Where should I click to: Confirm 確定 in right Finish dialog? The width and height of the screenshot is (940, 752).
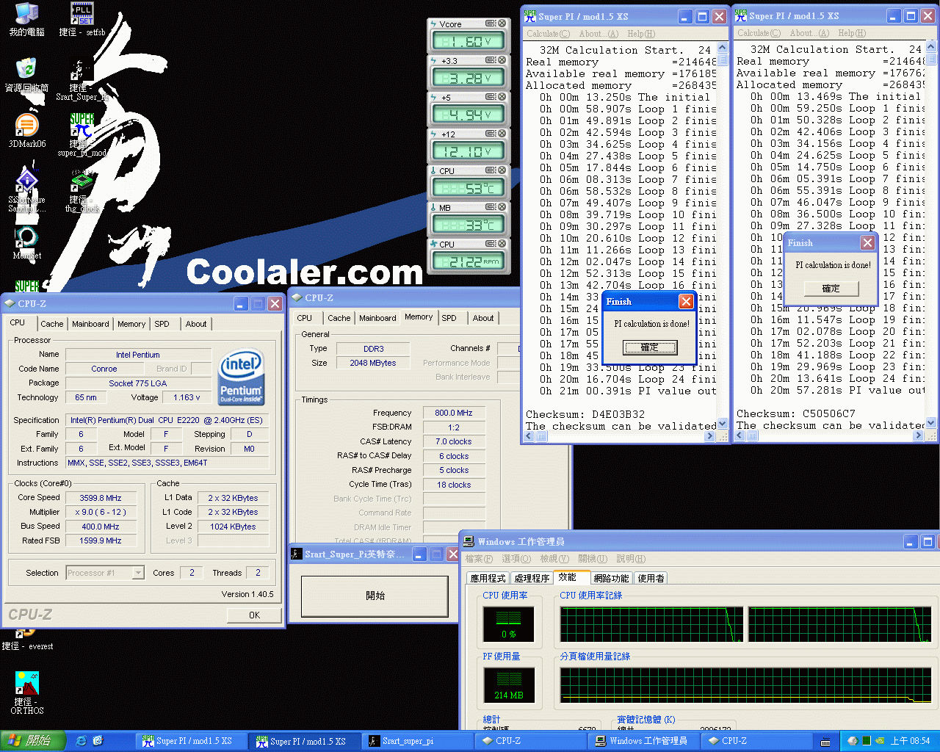click(x=831, y=289)
